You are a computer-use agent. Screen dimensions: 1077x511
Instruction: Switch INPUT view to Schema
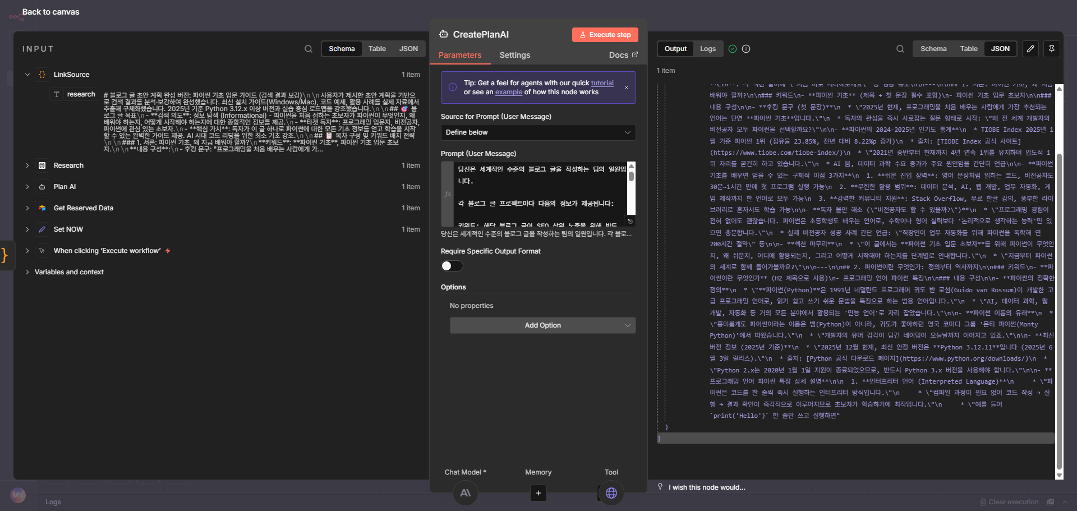tap(342, 49)
